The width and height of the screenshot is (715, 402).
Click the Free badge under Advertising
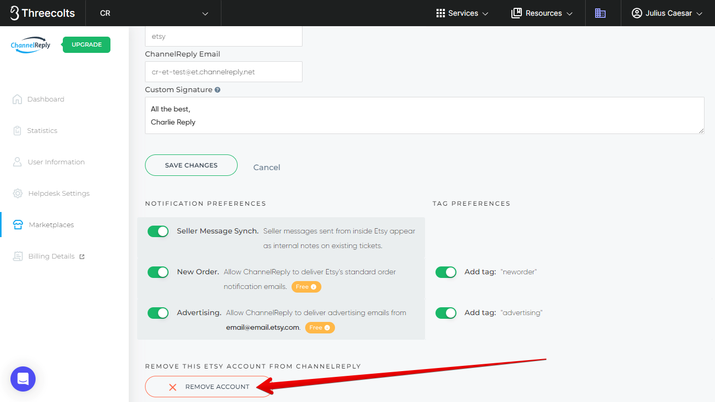click(x=320, y=328)
